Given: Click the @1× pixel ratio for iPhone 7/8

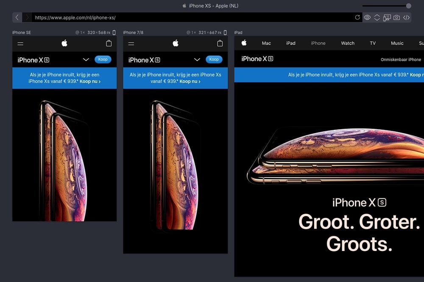Looking at the screenshot, I should point(191,33).
